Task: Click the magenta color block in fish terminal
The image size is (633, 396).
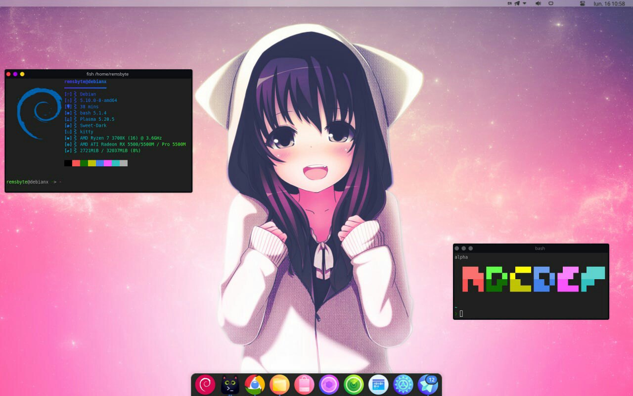Action: (x=108, y=163)
